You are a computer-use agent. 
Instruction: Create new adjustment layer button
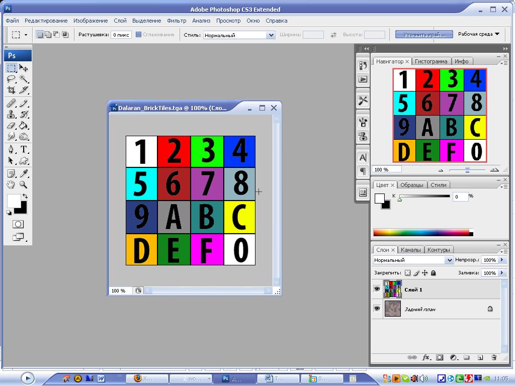tap(454, 357)
